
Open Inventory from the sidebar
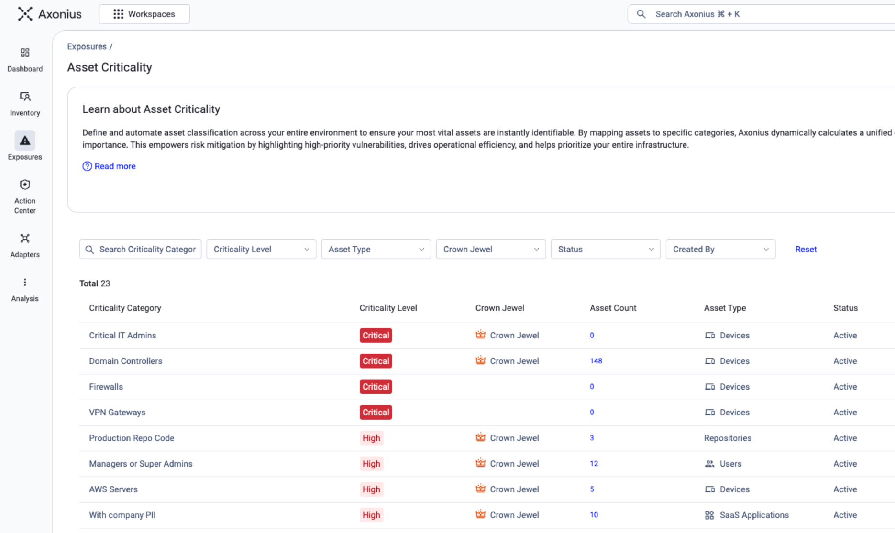(x=25, y=104)
